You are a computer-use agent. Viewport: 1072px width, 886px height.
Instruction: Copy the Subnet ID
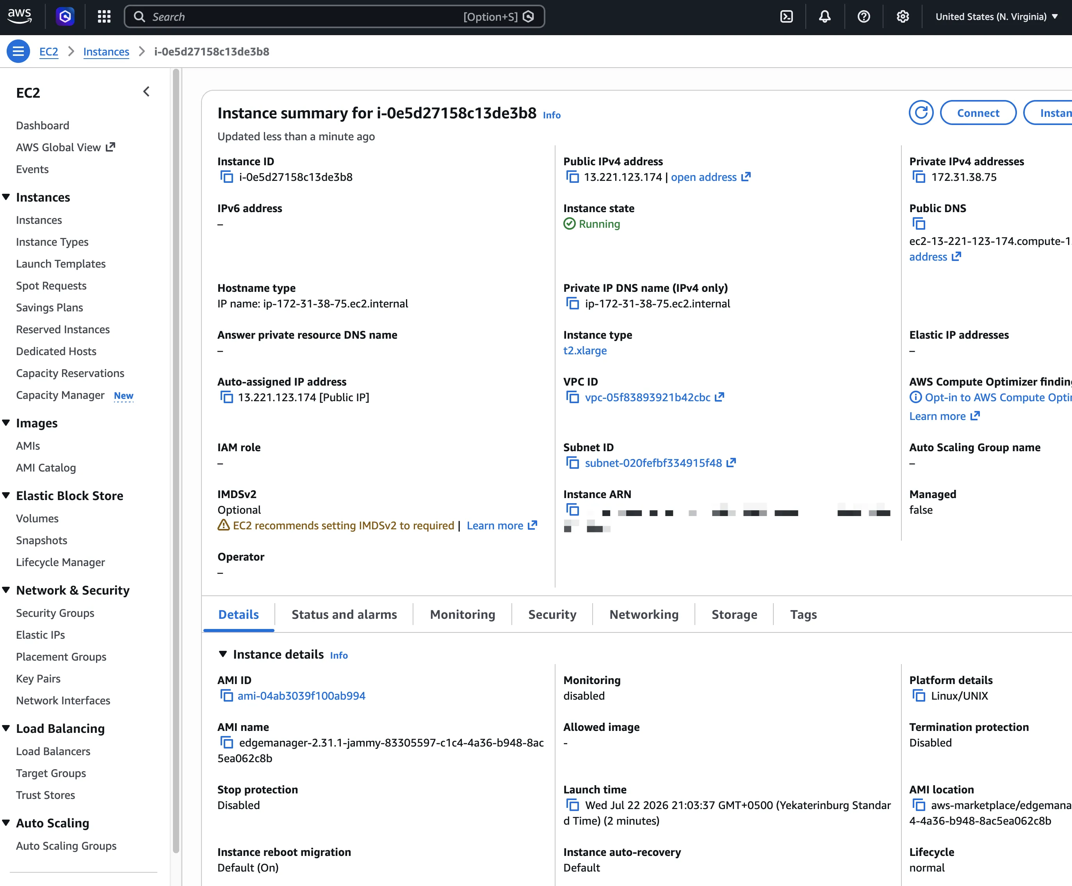[572, 463]
